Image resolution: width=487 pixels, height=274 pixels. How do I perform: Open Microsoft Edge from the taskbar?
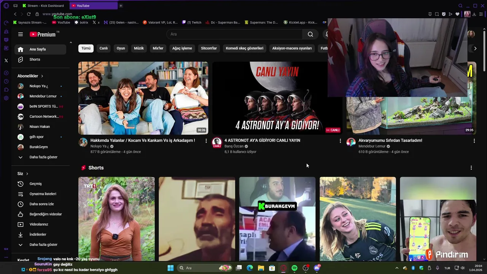(x=250, y=268)
